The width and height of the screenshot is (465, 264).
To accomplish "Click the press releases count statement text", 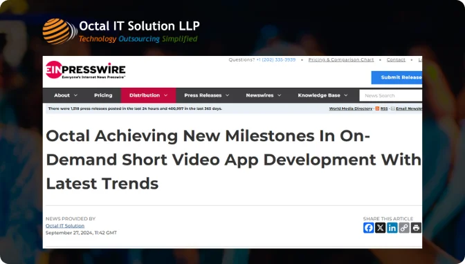I will pyautogui.click(x=135, y=109).
